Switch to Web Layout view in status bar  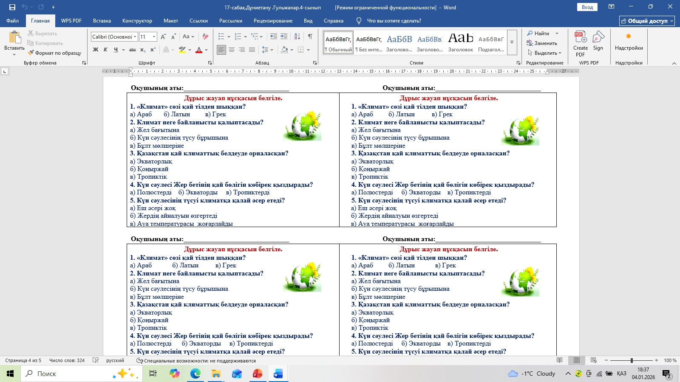tap(594, 360)
